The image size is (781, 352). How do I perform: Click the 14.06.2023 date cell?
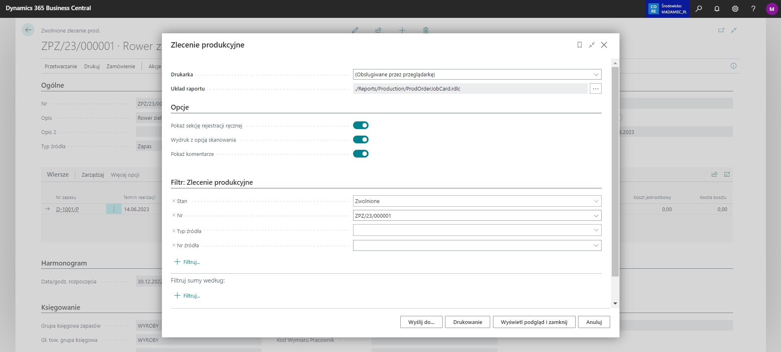(x=137, y=209)
